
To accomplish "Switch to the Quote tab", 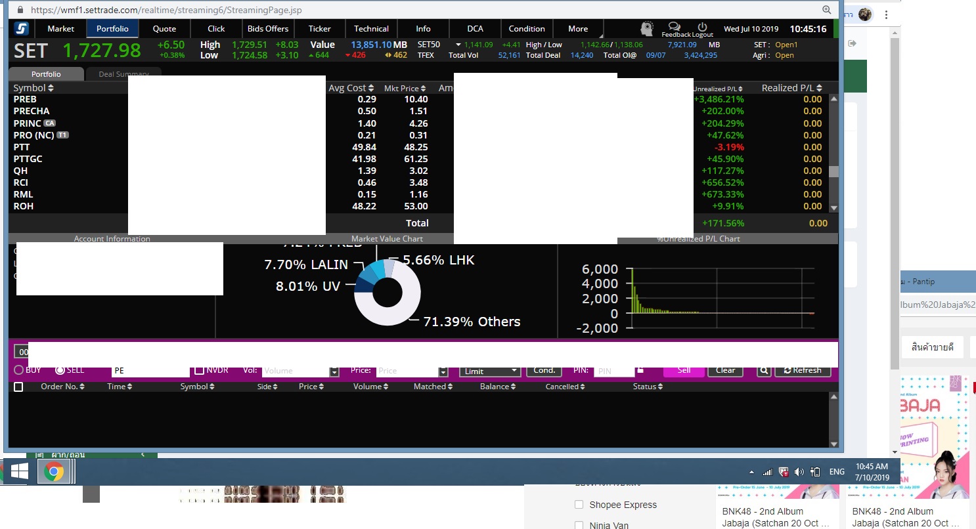I will tap(164, 29).
